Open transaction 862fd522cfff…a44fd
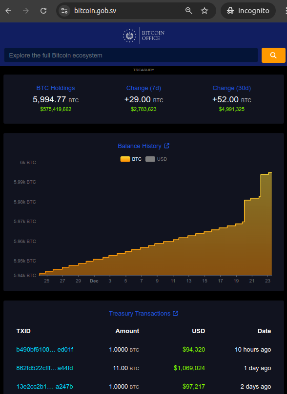Image resolution: width=287 pixels, height=394 pixels. pyautogui.click(x=44, y=368)
